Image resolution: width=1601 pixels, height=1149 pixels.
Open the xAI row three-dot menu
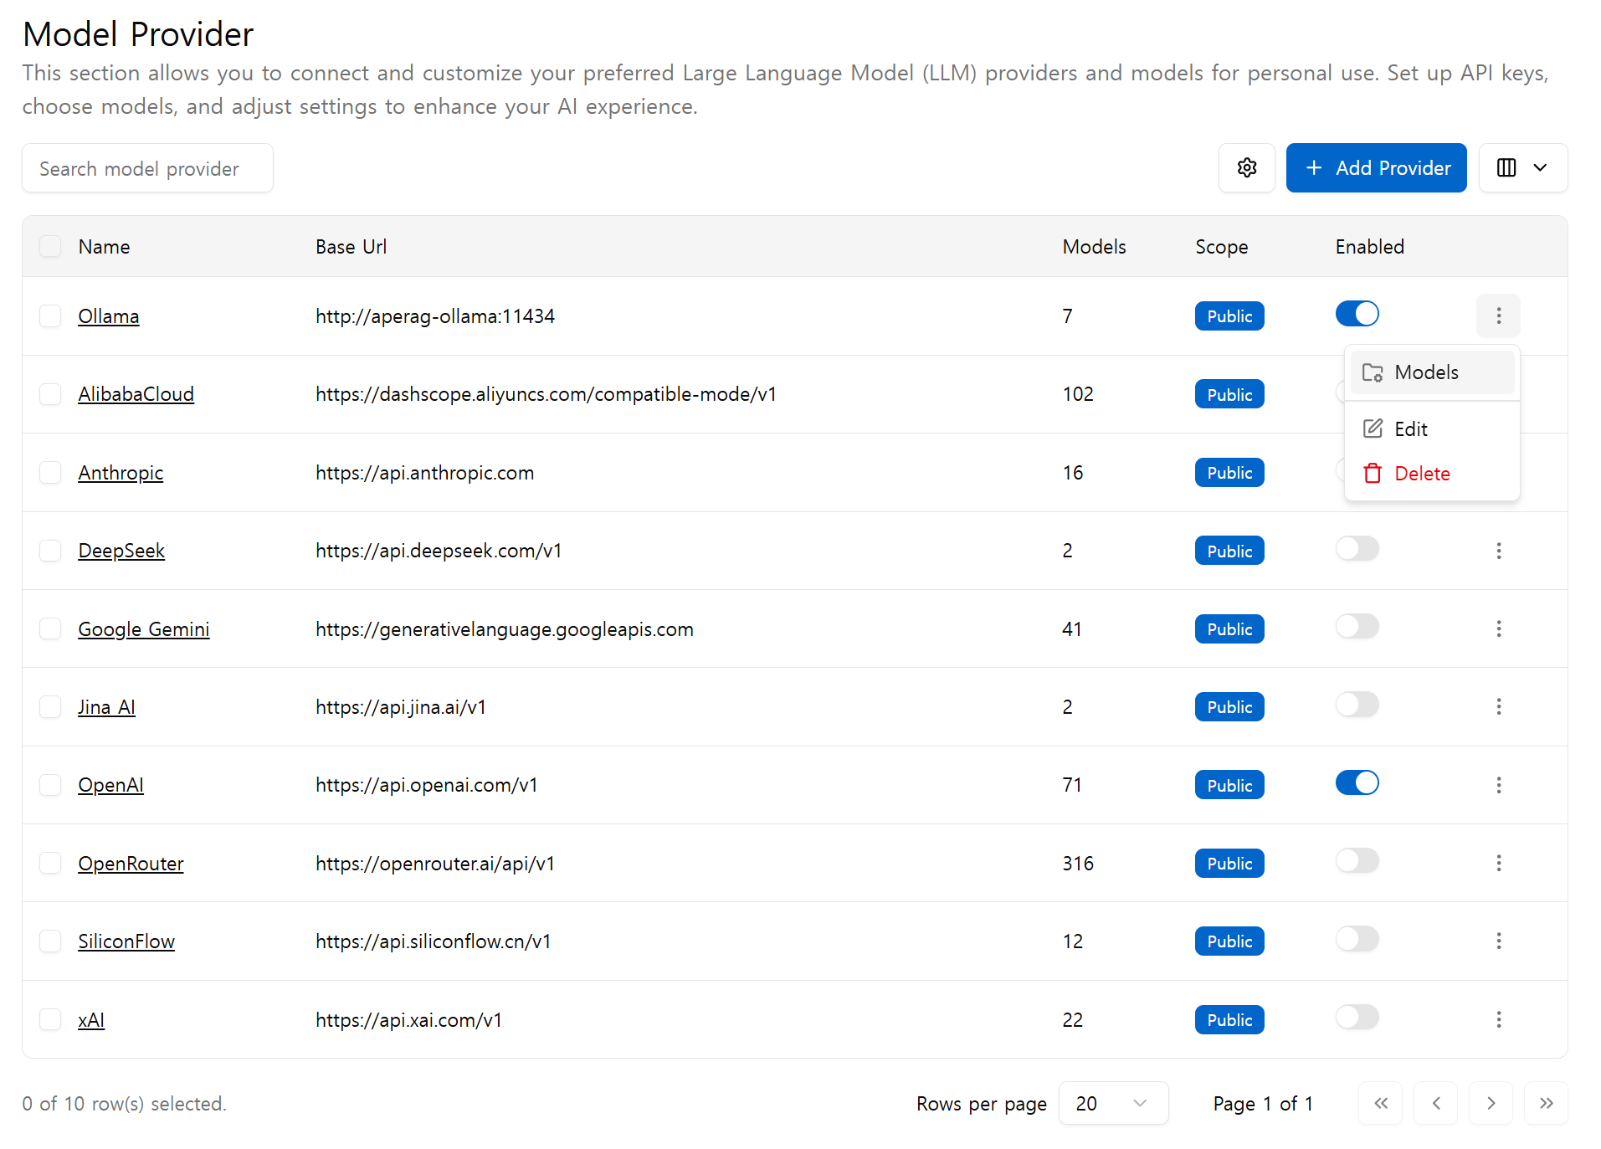click(x=1498, y=1019)
